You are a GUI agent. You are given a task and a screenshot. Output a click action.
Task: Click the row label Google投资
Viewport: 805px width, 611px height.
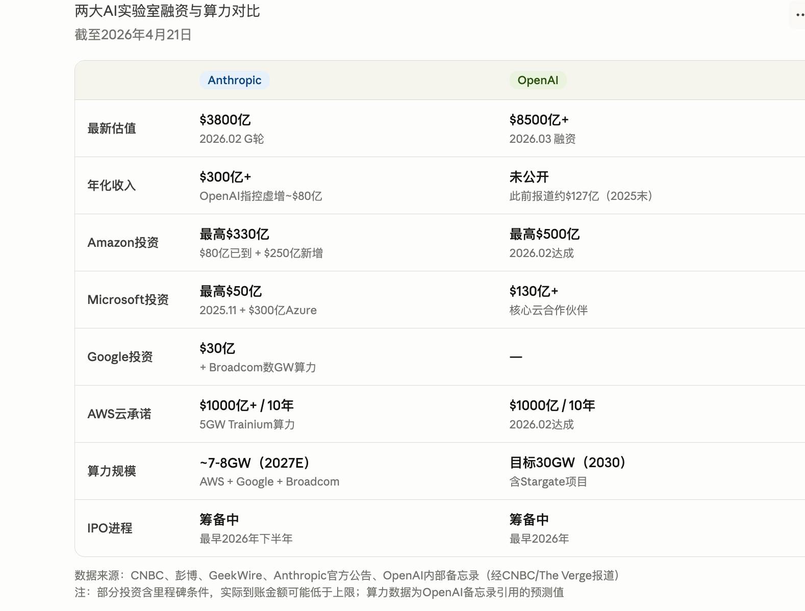120,357
